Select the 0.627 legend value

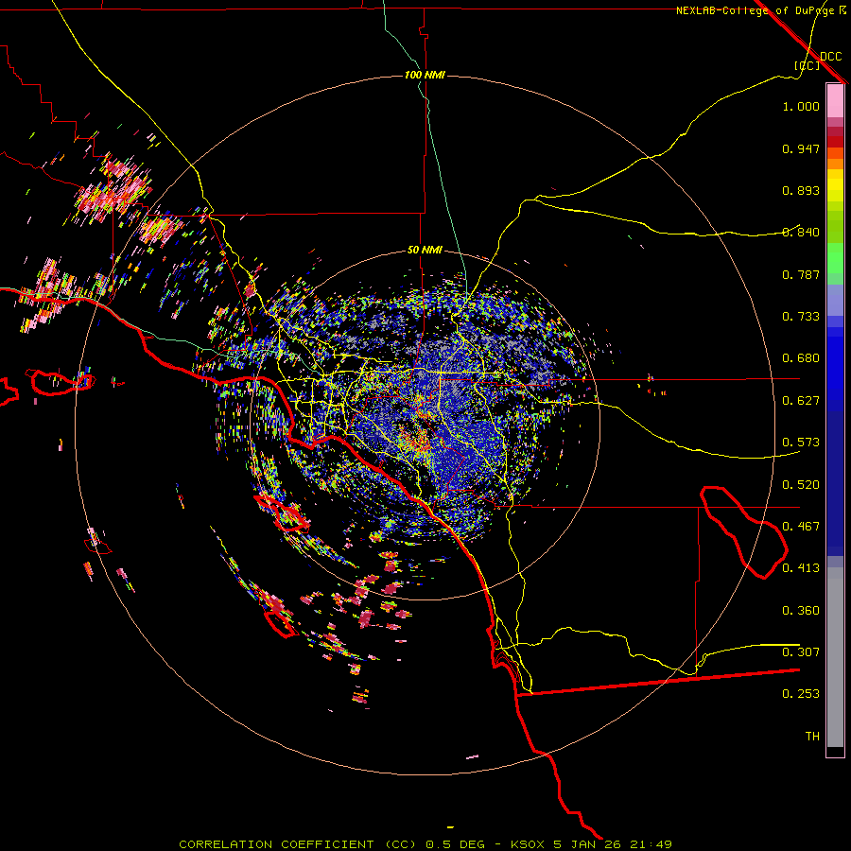[x=801, y=401]
